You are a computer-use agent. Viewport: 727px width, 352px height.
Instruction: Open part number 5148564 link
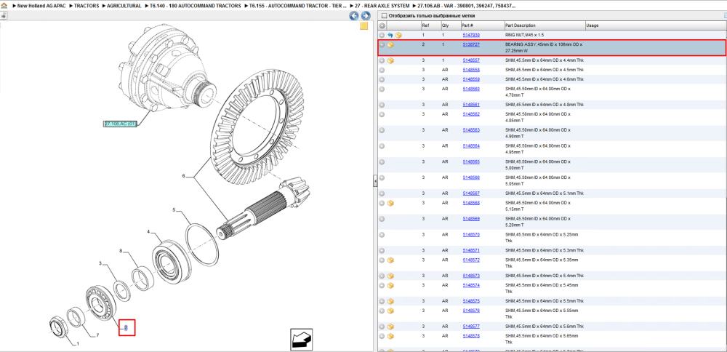click(471, 145)
